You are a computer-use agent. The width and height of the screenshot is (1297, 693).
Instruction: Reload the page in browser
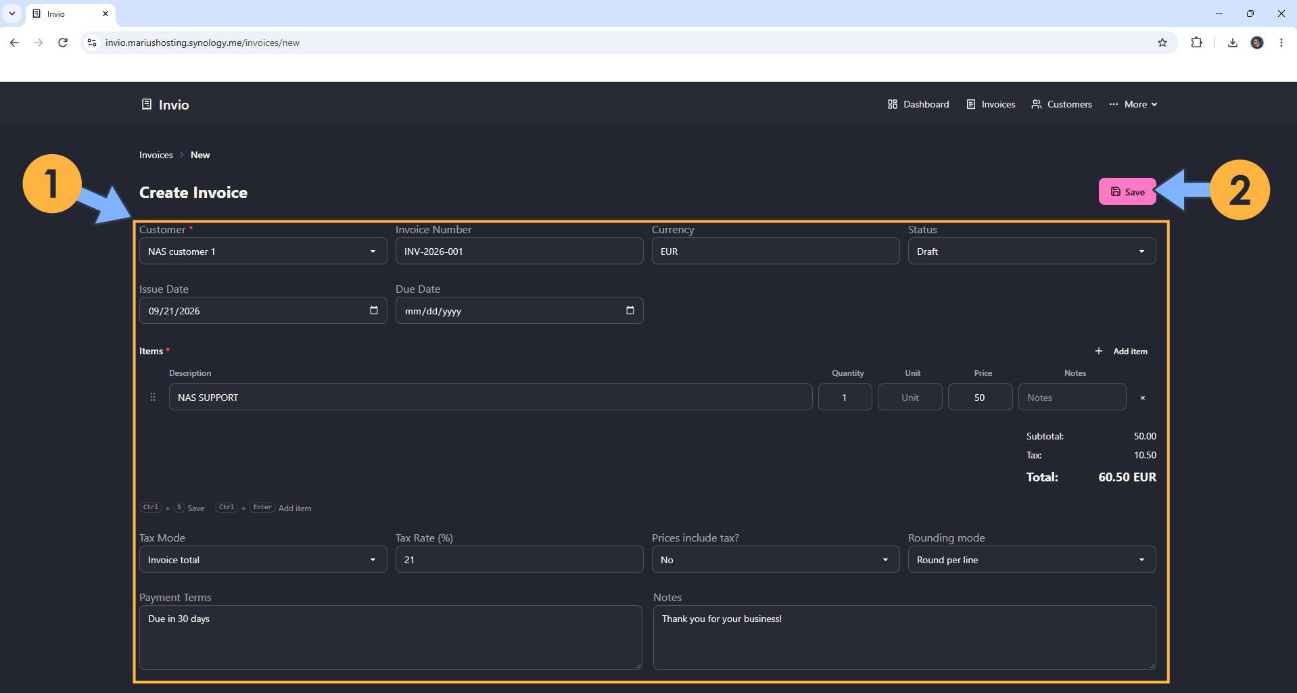pyautogui.click(x=63, y=43)
